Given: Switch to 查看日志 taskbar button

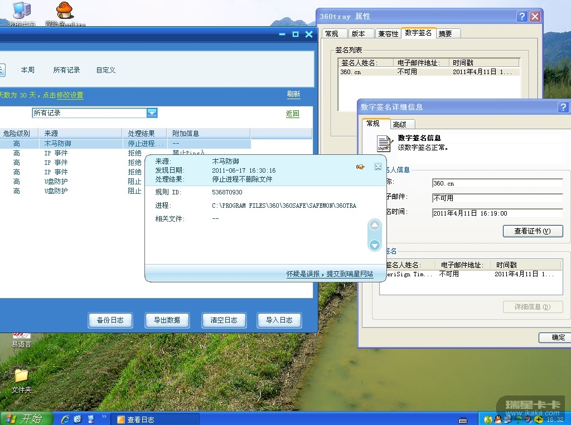Looking at the screenshot, I should click(154, 419).
